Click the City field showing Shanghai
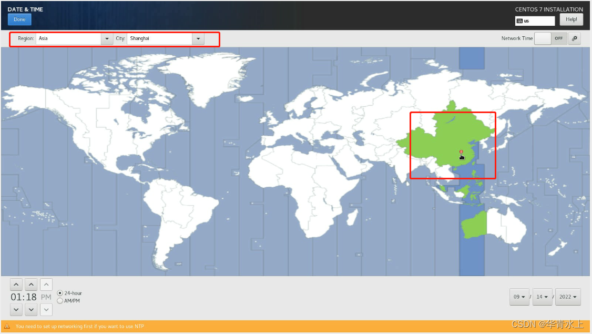Viewport: 592px width, 334px height. point(160,38)
